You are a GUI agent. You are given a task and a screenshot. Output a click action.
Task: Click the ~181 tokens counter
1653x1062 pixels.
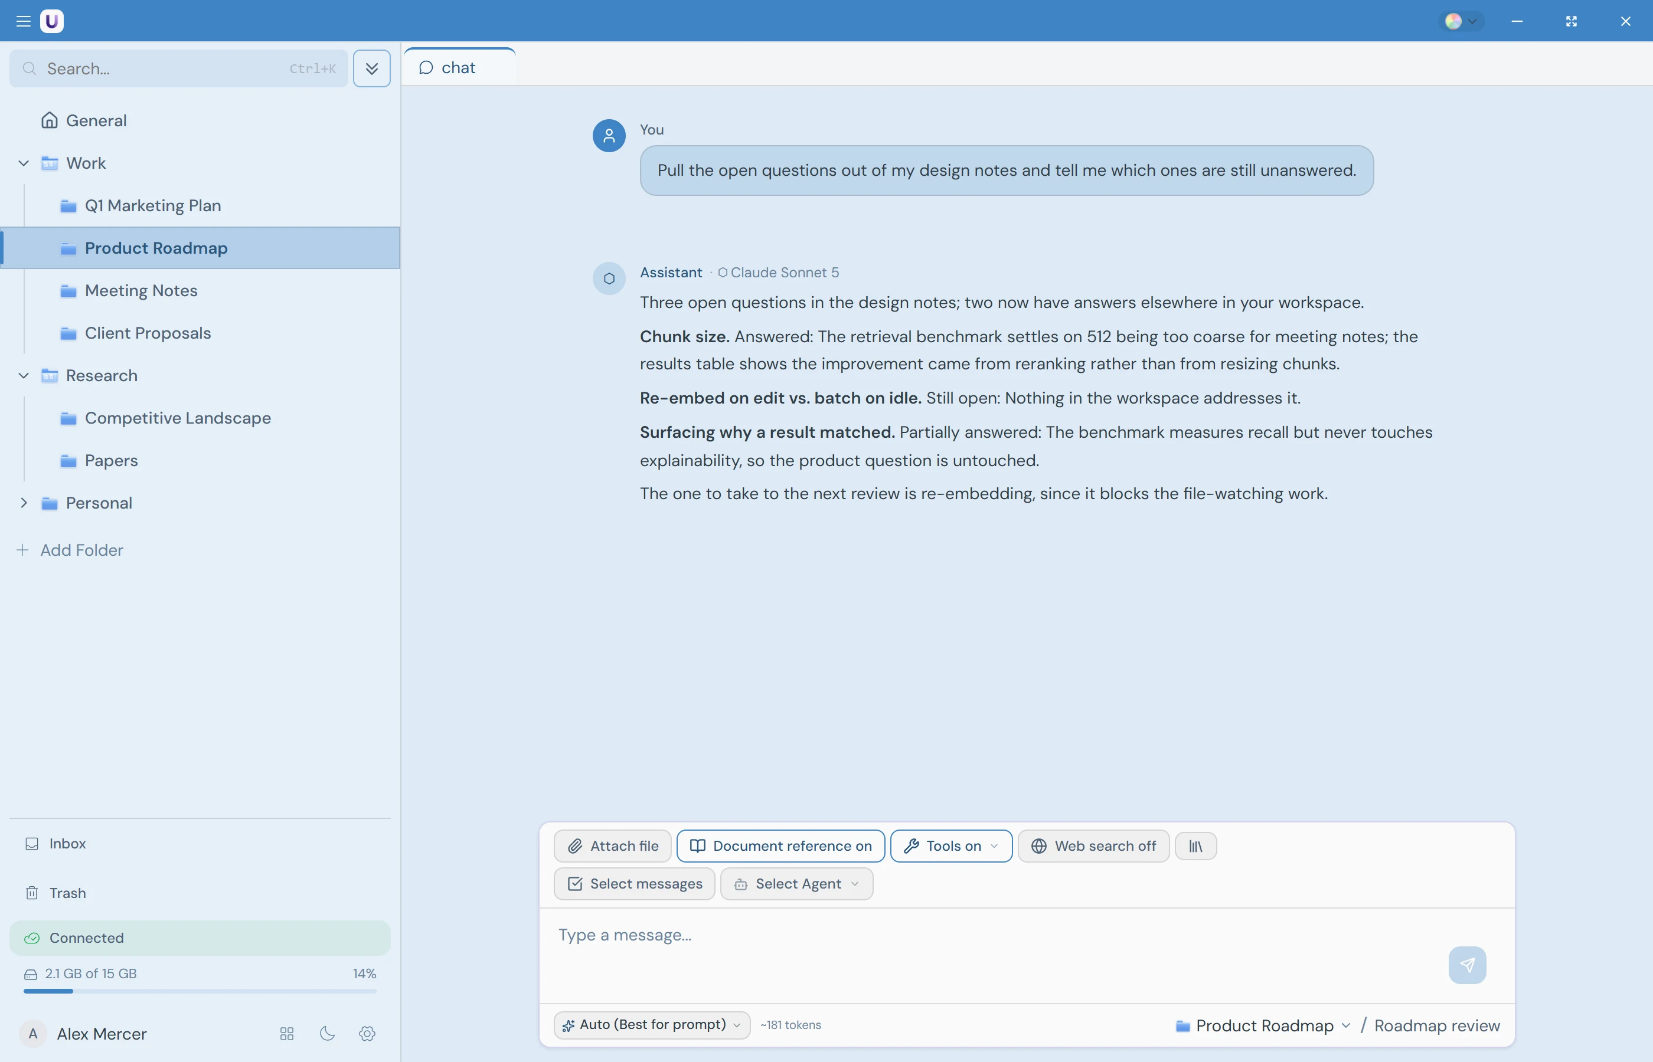pos(790,1025)
